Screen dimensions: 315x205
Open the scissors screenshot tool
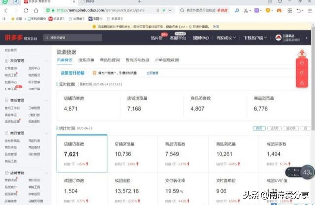coord(246,10)
